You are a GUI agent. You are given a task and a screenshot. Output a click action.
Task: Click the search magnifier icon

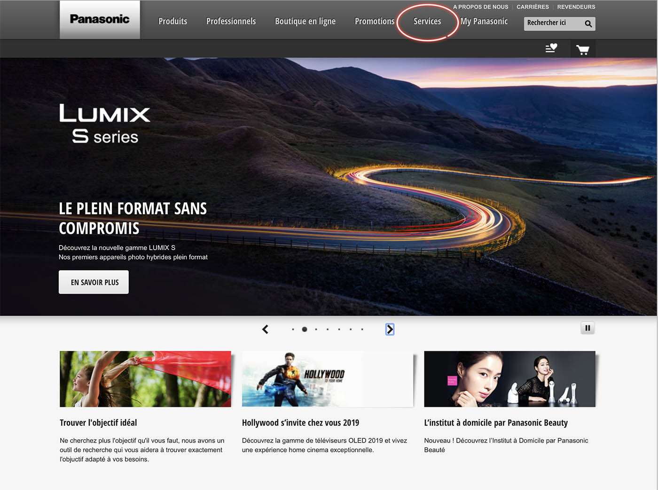pyautogui.click(x=588, y=24)
